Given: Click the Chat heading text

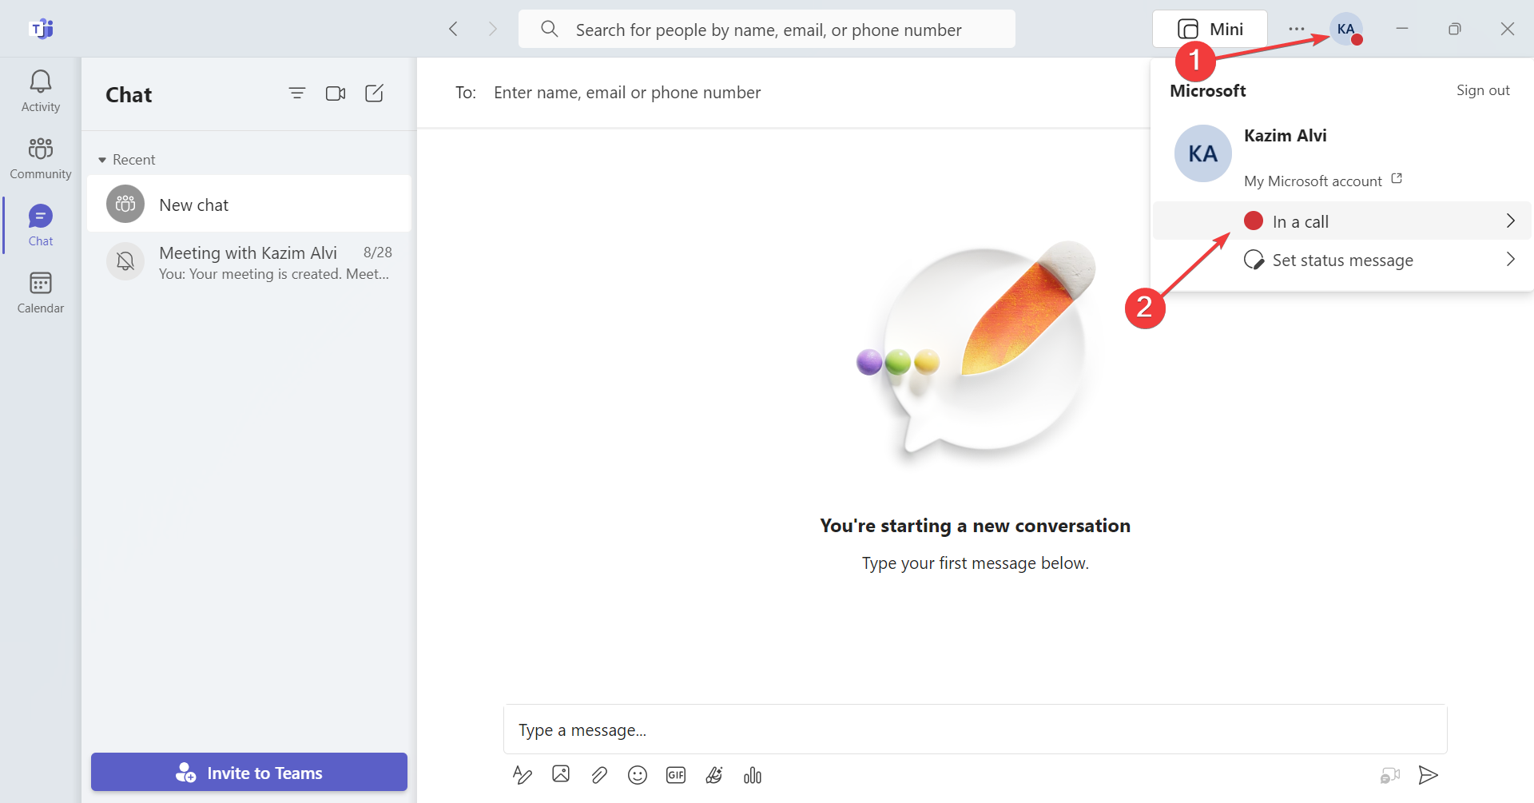Looking at the screenshot, I should click(129, 95).
